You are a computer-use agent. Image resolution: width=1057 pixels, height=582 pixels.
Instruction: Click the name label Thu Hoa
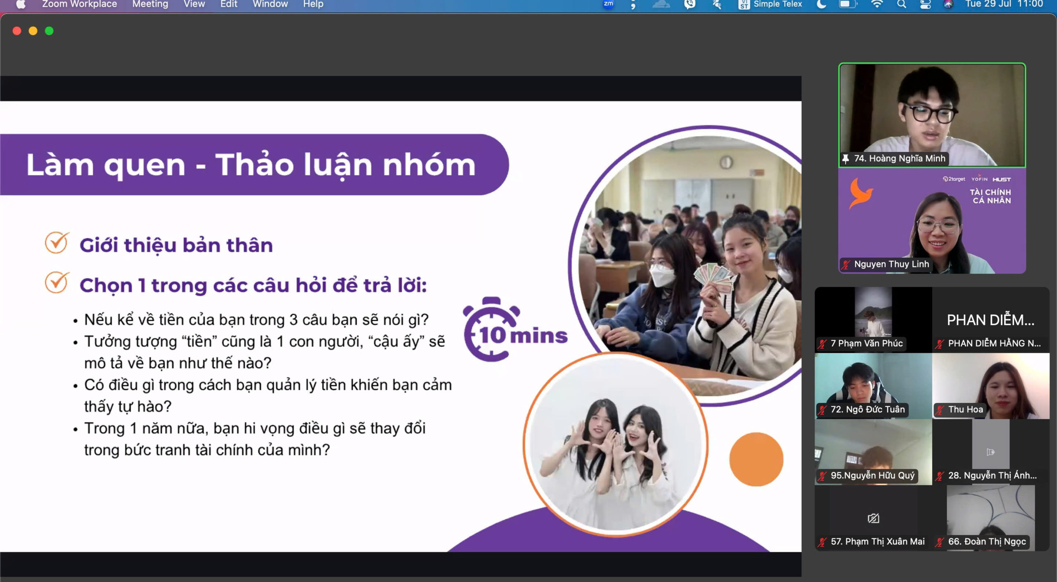(965, 409)
